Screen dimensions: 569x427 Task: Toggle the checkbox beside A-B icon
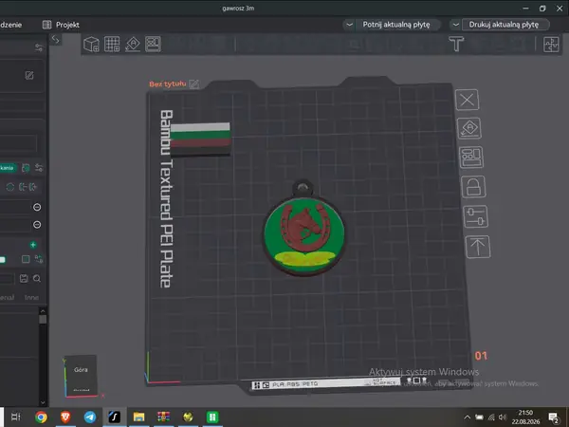[x=26, y=259]
